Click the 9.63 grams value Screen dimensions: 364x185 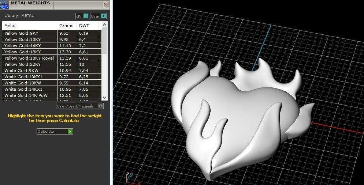pyautogui.click(x=64, y=33)
